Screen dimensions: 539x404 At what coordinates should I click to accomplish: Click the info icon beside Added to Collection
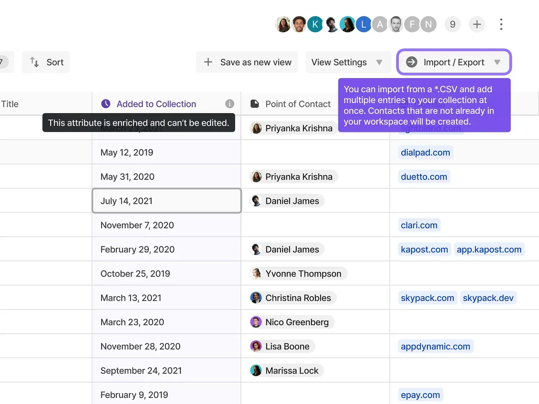[229, 104]
